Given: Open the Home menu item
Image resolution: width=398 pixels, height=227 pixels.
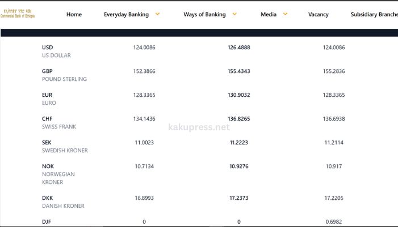Looking at the screenshot, I should coord(74,14).
